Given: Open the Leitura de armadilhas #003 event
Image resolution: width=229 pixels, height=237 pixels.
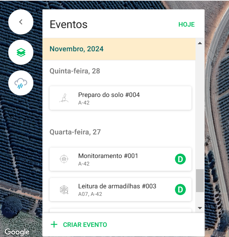Looking at the screenshot, I should (x=117, y=186).
